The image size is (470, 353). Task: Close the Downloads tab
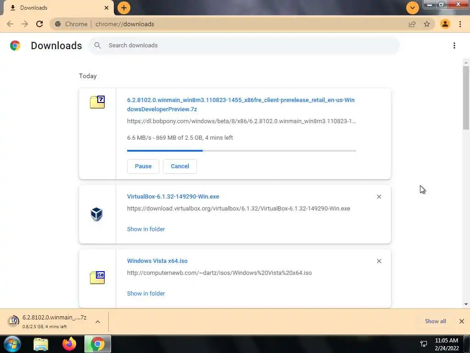[x=106, y=8]
